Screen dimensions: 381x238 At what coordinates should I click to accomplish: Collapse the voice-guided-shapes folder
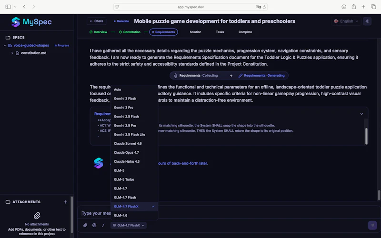tap(5, 45)
